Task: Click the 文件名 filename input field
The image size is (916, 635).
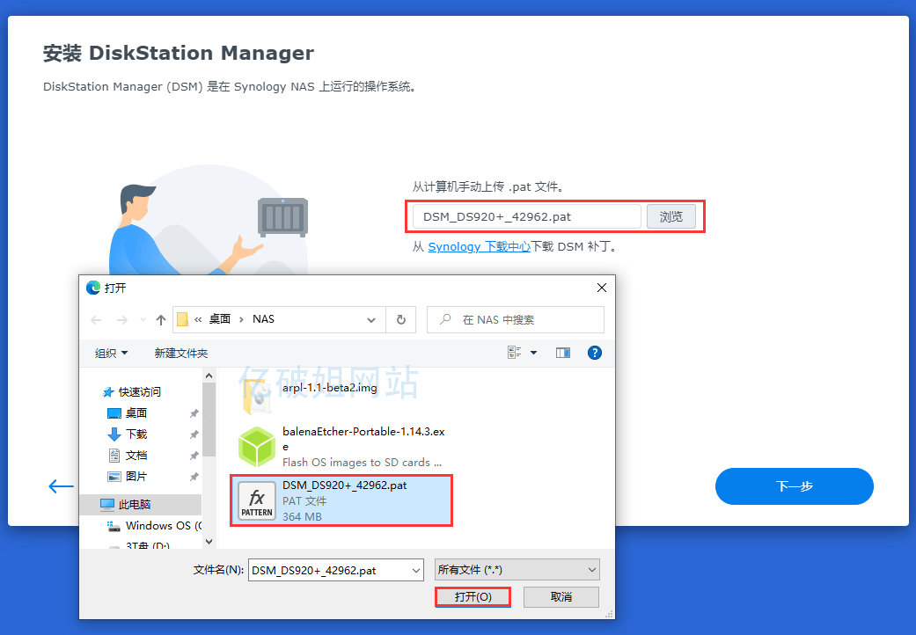Action: tap(329, 570)
